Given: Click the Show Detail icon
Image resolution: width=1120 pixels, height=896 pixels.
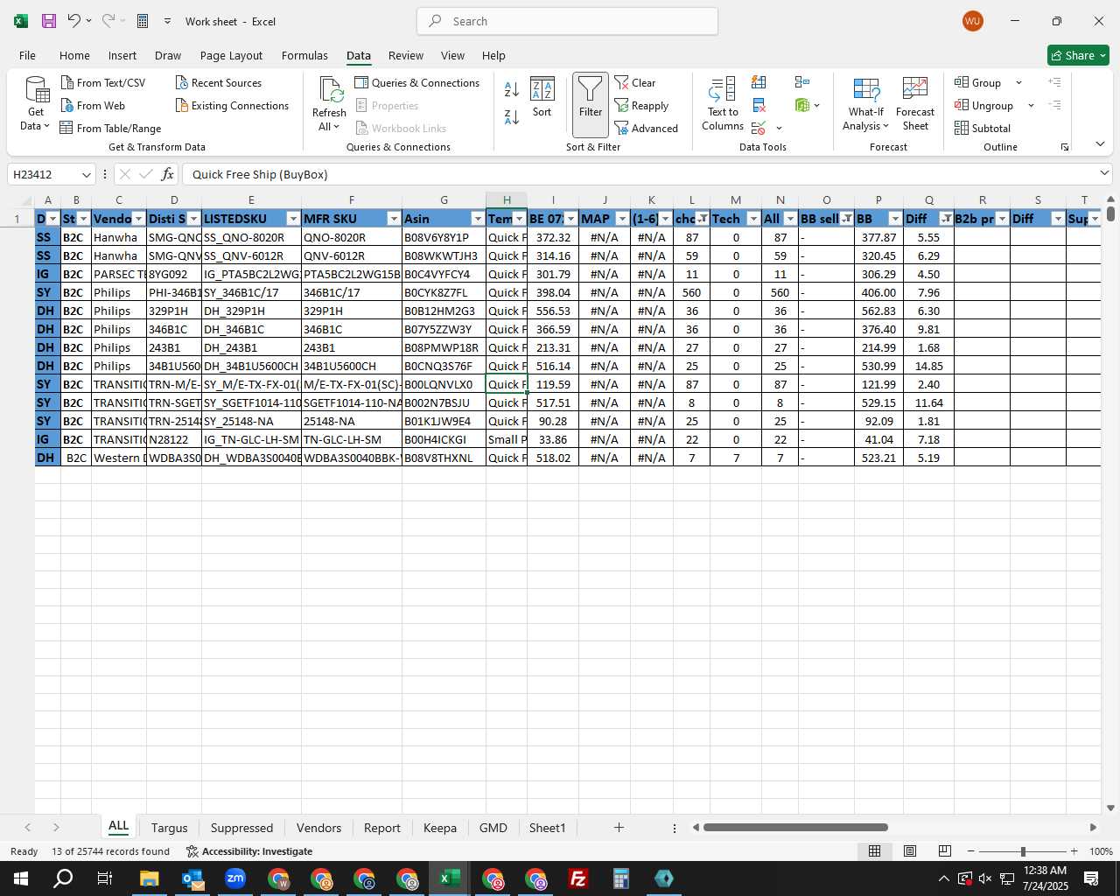Looking at the screenshot, I should 1055,82.
